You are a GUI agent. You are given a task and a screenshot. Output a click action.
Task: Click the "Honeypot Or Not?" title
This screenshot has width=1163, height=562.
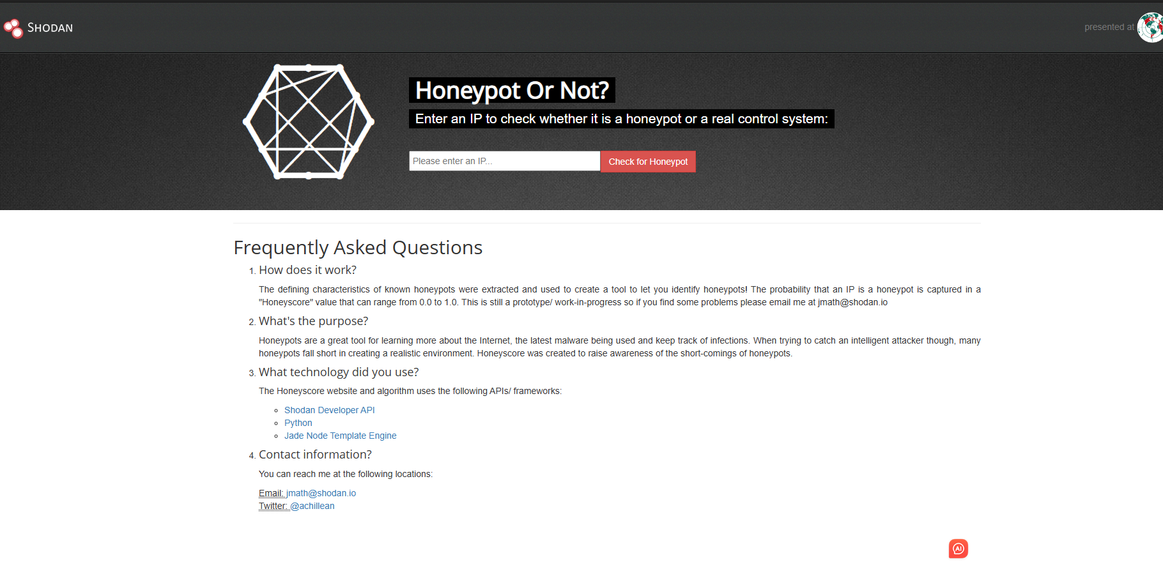(512, 91)
